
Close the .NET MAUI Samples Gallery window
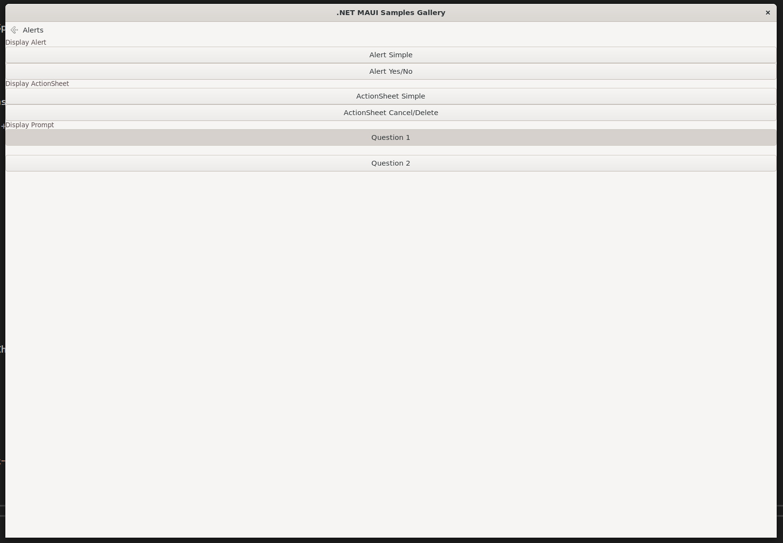(x=767, y=13)
